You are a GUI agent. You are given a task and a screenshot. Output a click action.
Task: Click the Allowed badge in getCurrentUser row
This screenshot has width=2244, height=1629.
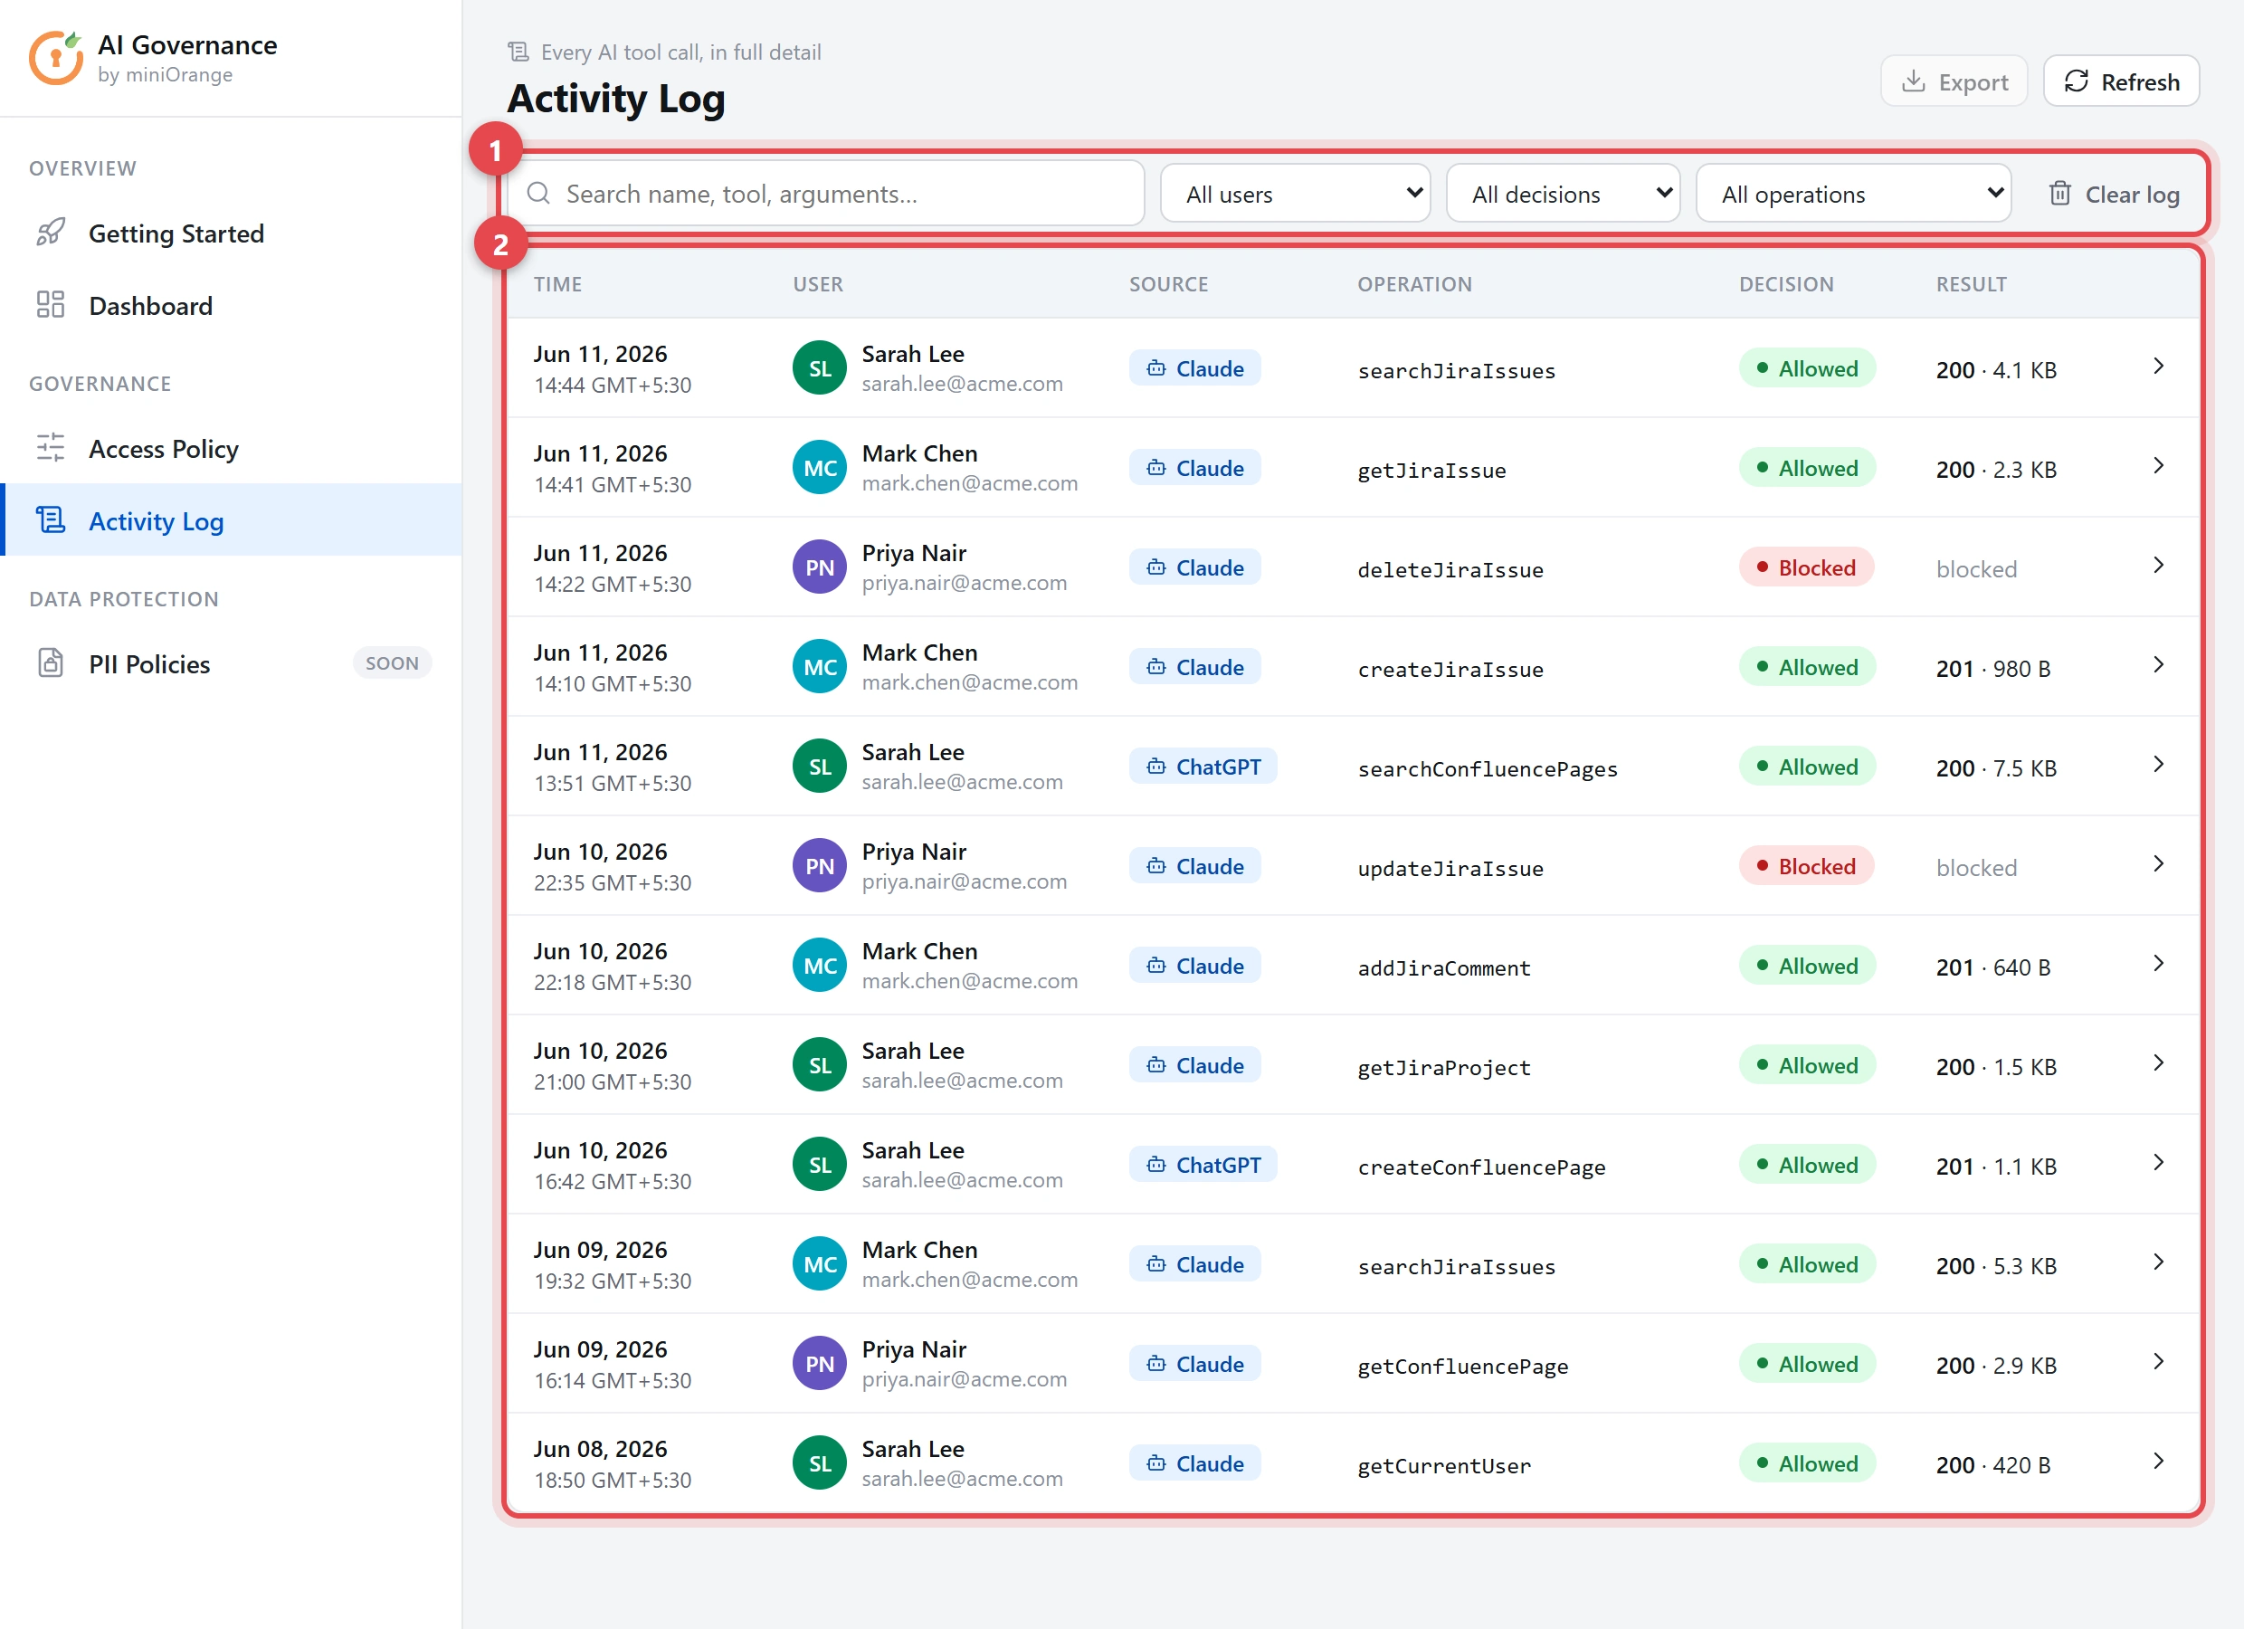point(1808,1462)
